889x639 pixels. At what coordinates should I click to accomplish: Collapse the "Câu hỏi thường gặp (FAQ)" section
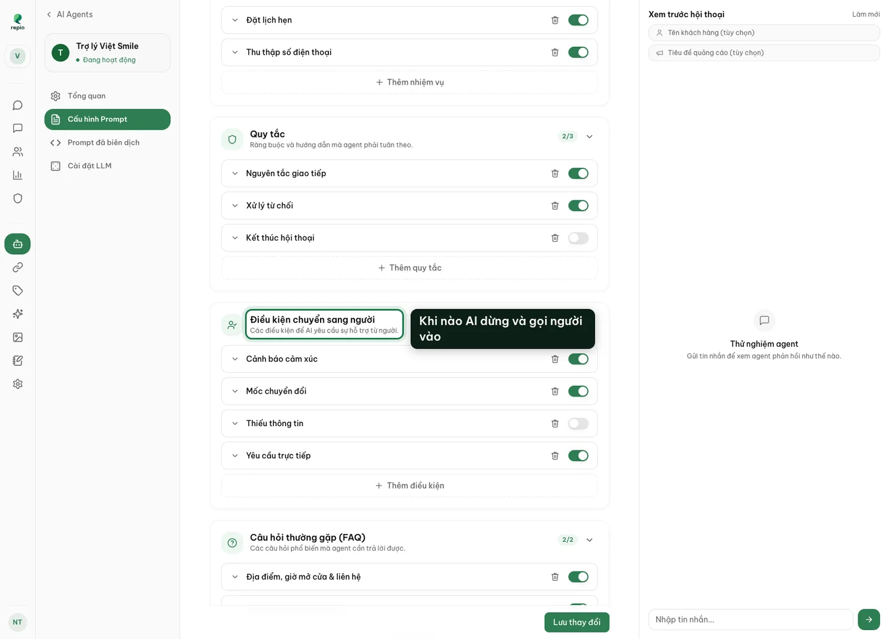590,540
